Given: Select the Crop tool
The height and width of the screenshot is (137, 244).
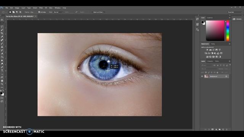Looking at the screenshot, I should pos(2,33).
